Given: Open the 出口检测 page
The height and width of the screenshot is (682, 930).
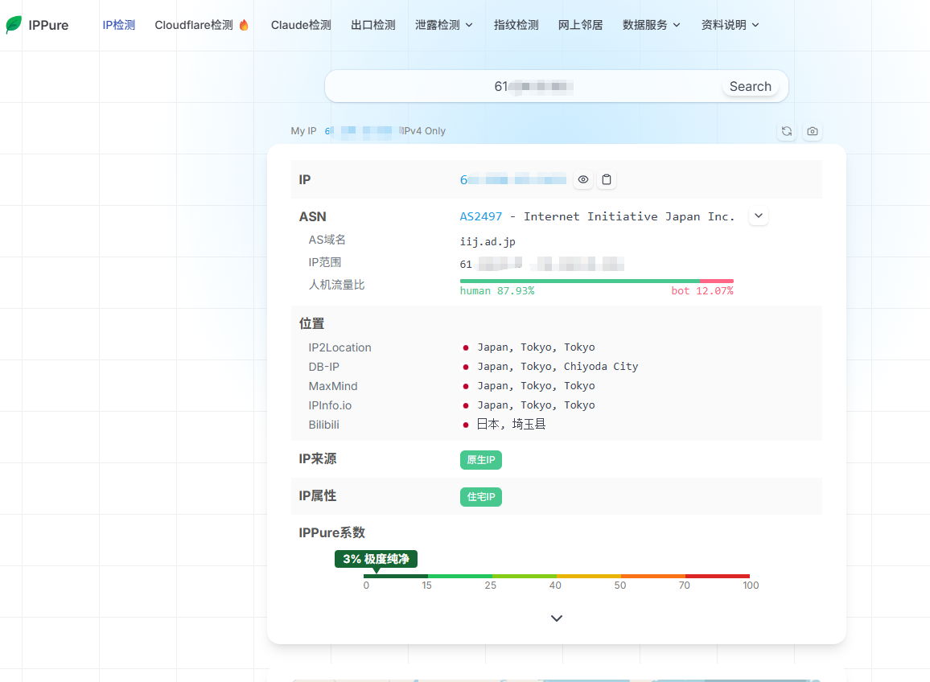Looking at the screenshot, I should click(373, 25).
